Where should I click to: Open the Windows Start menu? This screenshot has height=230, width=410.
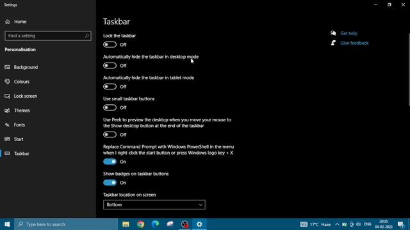[x=7, y=224]
